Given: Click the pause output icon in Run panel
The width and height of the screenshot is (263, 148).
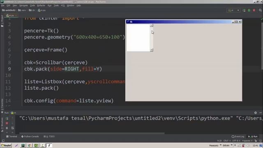Looking at the screenshot, I should pyautogui.click(x=7, y=128).
